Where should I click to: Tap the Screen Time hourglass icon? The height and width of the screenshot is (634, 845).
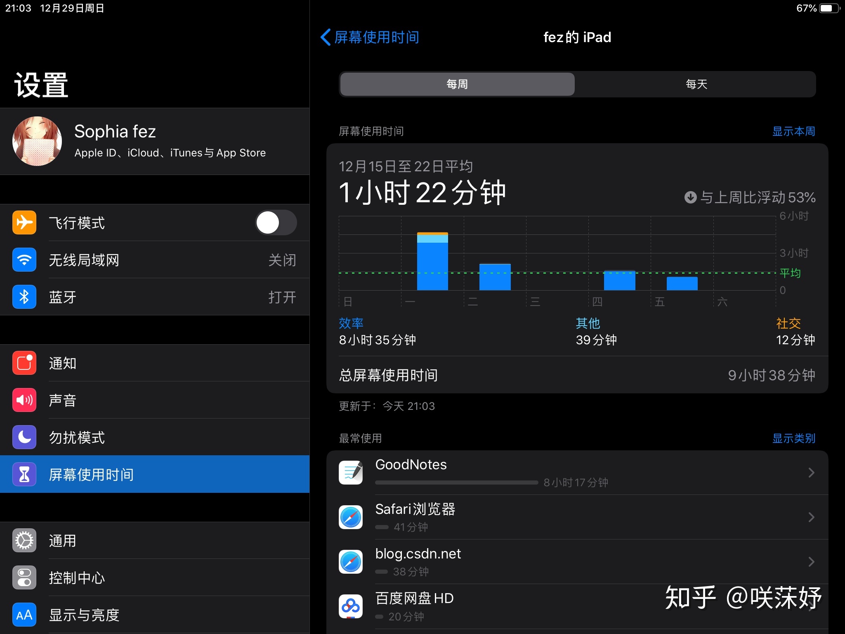click(x=24, y=474)
